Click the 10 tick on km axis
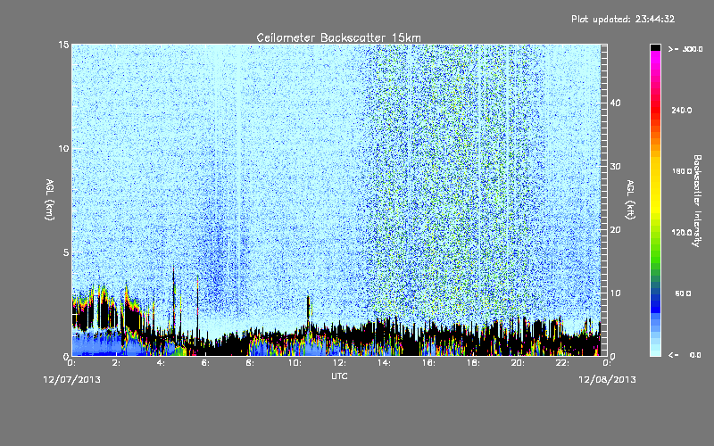 [63, 149]
